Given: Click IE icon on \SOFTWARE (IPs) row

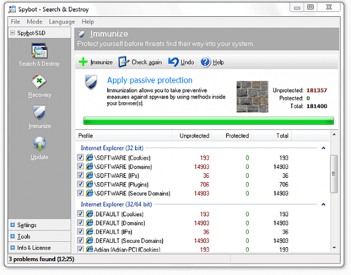Looking at the screenshot, I should tap(89, 175).
